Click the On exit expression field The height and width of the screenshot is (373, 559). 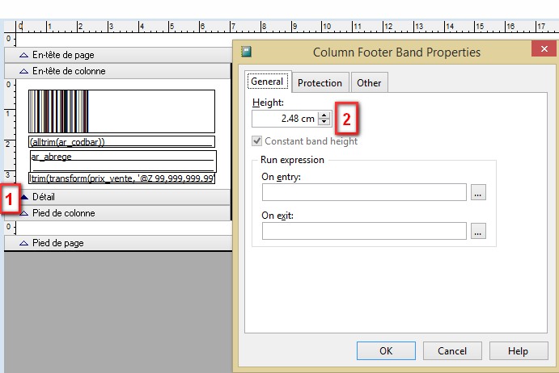[x=364, y=231]
